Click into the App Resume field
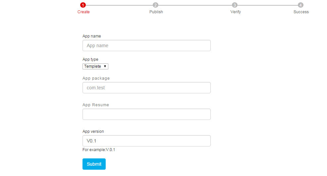The height and width of the screenshot is (176, 327). (x=146, y=114)
